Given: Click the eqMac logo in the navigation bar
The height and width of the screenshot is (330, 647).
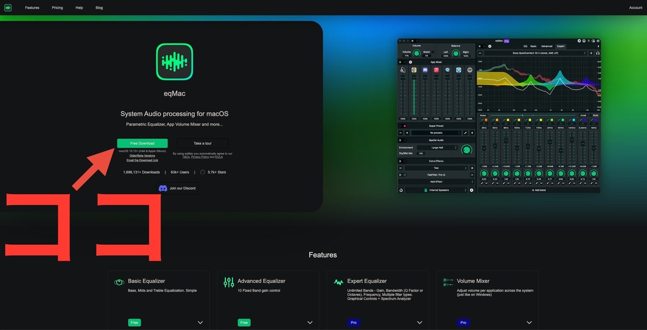Looking at the screenshot, I should pyautogui.click(x=7, y=8).
